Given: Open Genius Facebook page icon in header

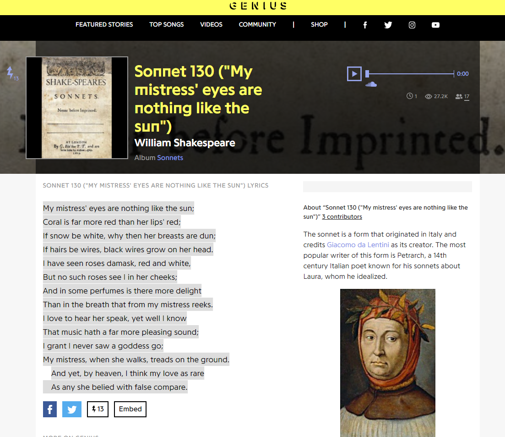Looking at the screenshot, I should pos(365,25).
